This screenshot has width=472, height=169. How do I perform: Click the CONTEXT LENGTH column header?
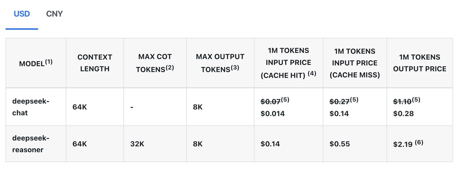pos(95,63)
